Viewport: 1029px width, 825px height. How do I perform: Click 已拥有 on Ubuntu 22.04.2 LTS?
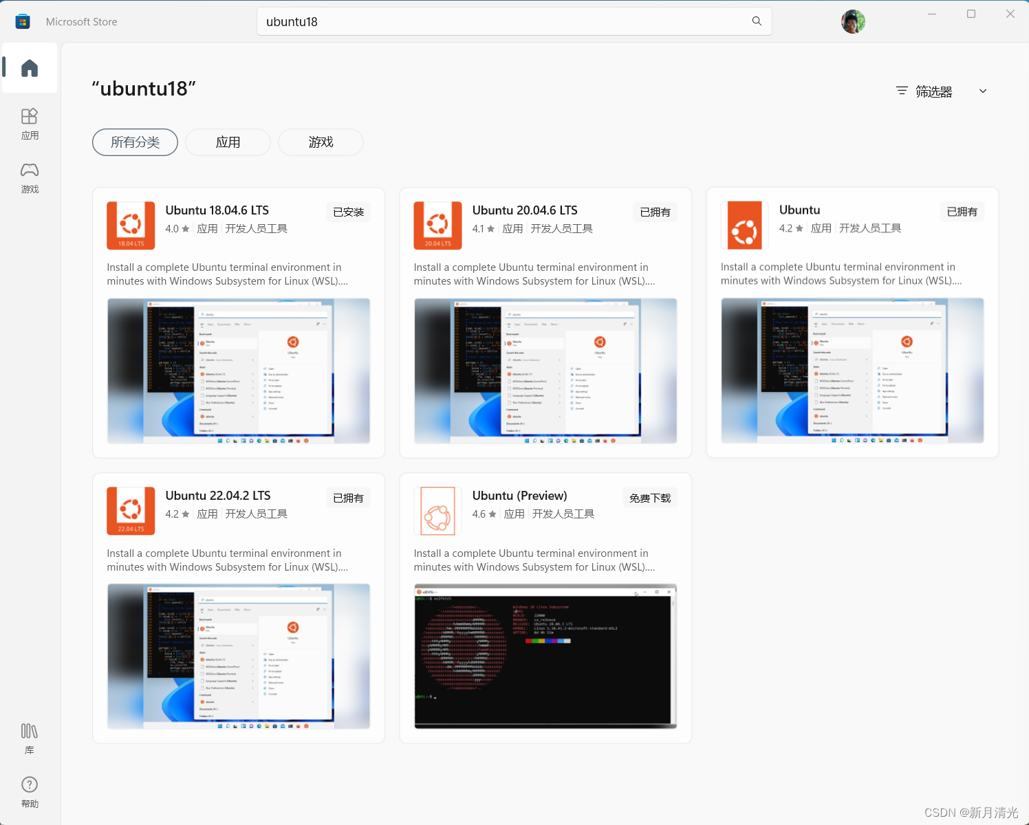click(x=348, y=498)
